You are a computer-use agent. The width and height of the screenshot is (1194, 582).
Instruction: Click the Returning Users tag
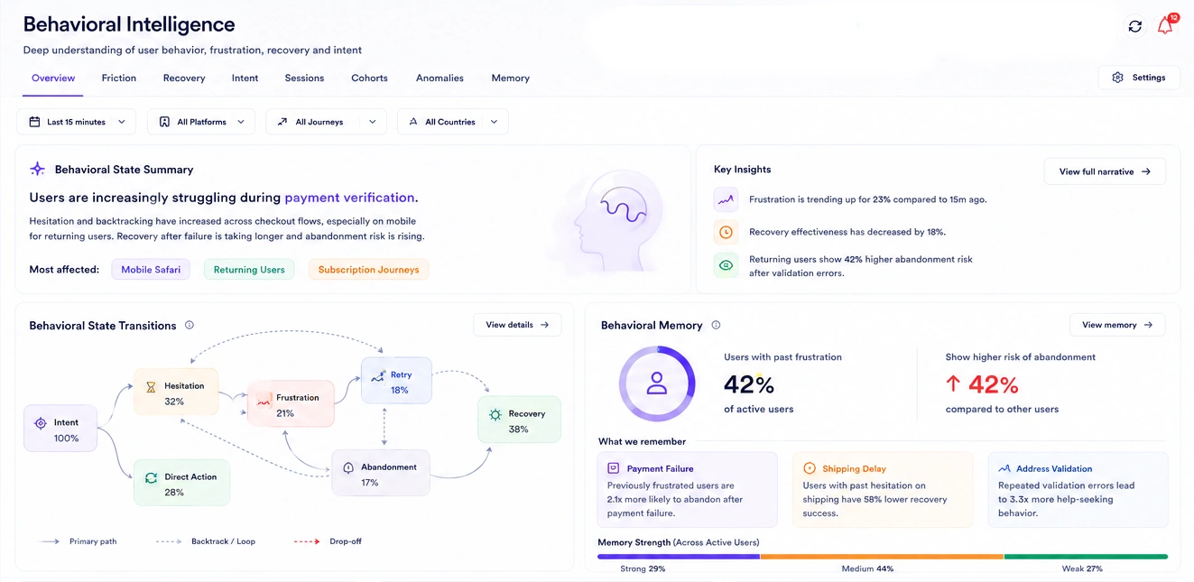tap(249, 269)
